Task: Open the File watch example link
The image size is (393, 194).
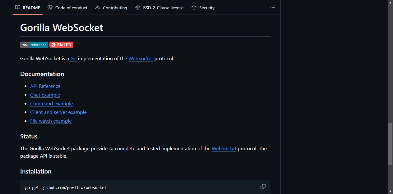Action: [51, 121]
